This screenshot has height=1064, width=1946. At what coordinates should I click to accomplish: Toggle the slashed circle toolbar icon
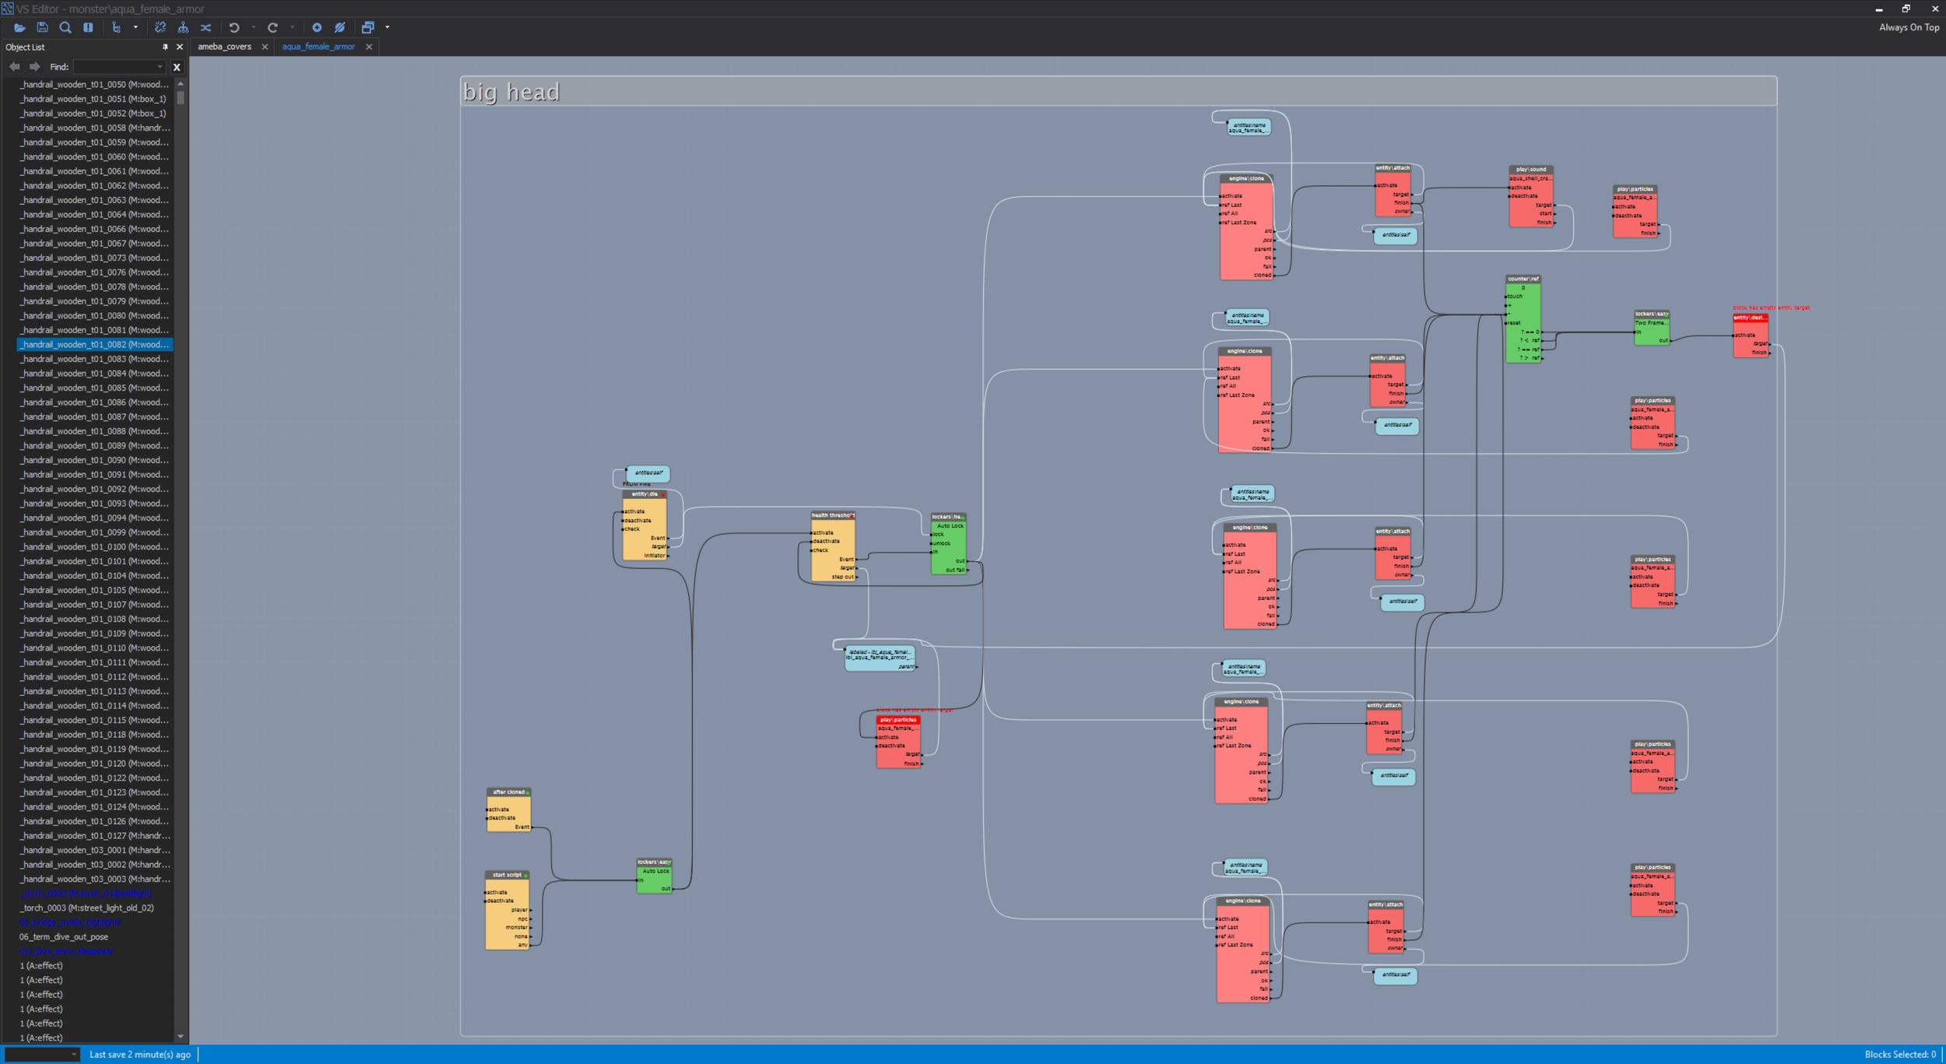[340, 27]
